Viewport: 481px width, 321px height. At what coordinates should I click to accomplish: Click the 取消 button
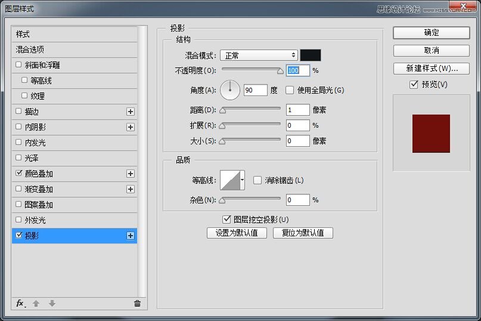click(x=432, y=50)
